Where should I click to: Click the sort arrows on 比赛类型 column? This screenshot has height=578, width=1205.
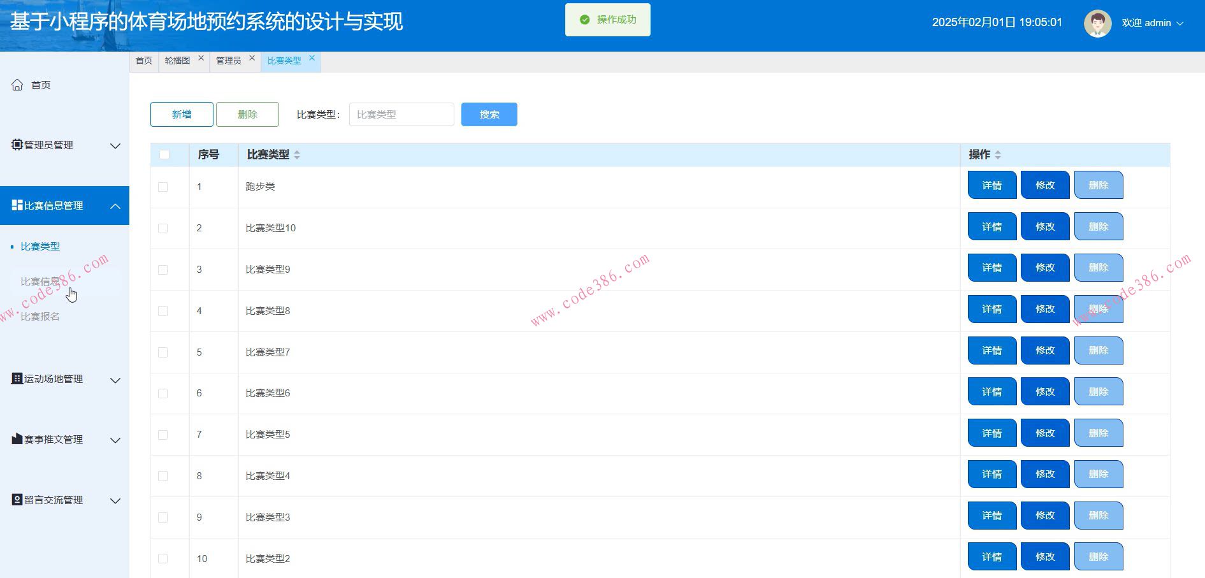click(298, 154)
